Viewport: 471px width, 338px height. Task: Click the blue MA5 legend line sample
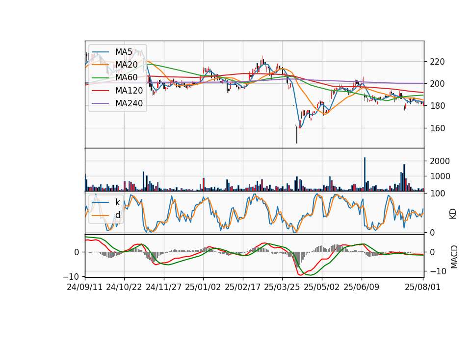pyautogui.click(x=100, y=52)
